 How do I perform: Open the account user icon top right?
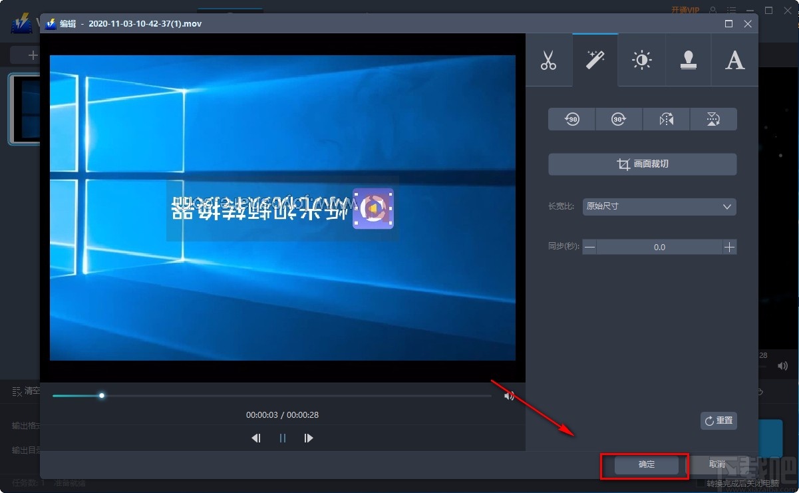point(711,11)
